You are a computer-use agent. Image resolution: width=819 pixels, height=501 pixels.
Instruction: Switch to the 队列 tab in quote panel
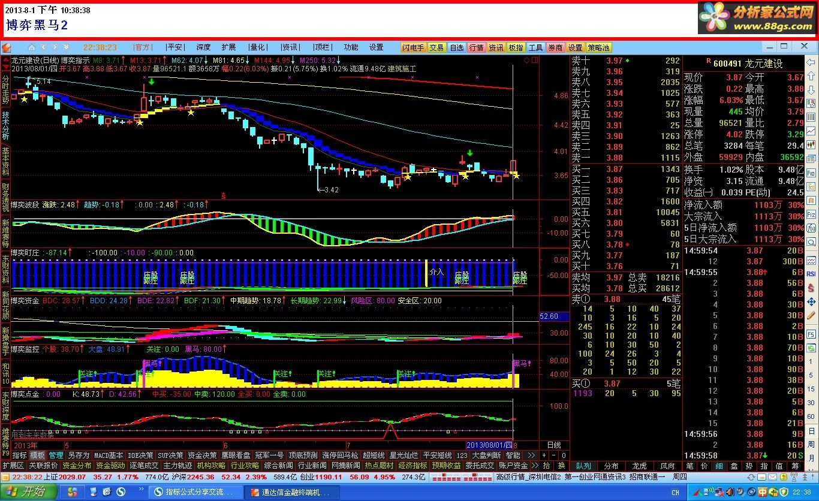[583, 466]
